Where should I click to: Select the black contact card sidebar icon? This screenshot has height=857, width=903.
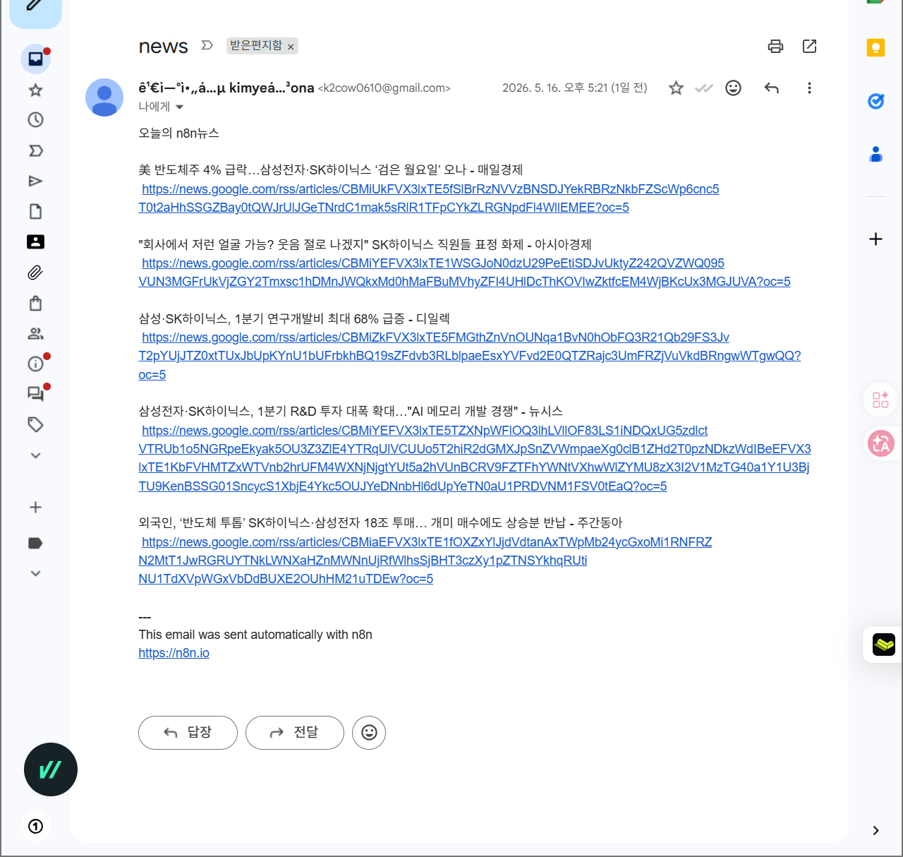pyautogui.click(x=36, y=242)
